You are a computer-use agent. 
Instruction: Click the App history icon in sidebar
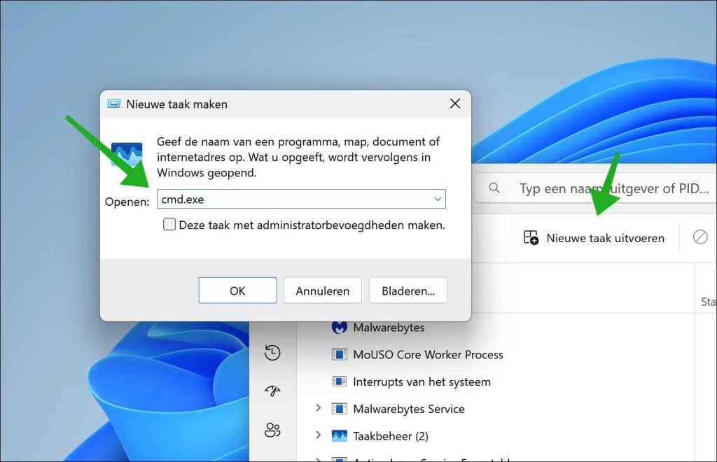pyautogui.click(x=273, y=352)
